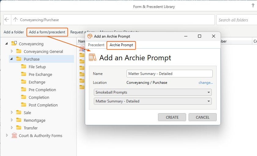Select the Conveyancing root folder icon

(14, 43)
